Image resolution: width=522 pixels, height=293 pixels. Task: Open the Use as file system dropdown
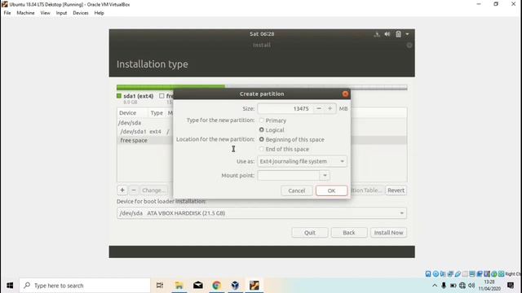pyautogui.click(x=302, y=161)
